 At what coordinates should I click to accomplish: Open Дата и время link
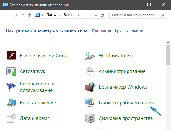[35, 118]
